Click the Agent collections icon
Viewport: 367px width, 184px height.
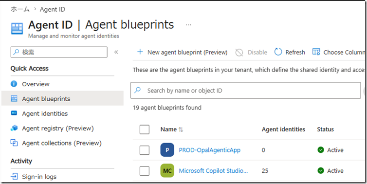(14, 143)
